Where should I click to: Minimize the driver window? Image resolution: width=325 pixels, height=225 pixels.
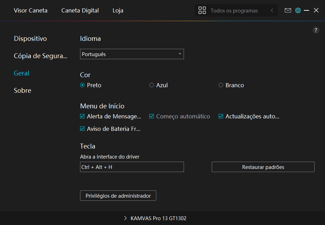(306, 10)
